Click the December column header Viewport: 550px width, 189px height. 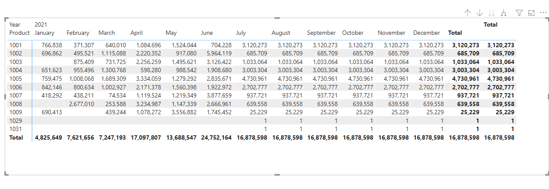(x=427, y=33)
